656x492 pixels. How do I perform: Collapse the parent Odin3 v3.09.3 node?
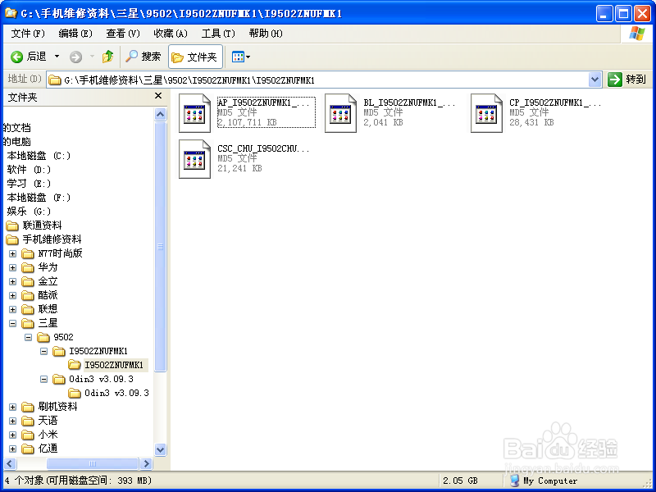coord(43,379)
